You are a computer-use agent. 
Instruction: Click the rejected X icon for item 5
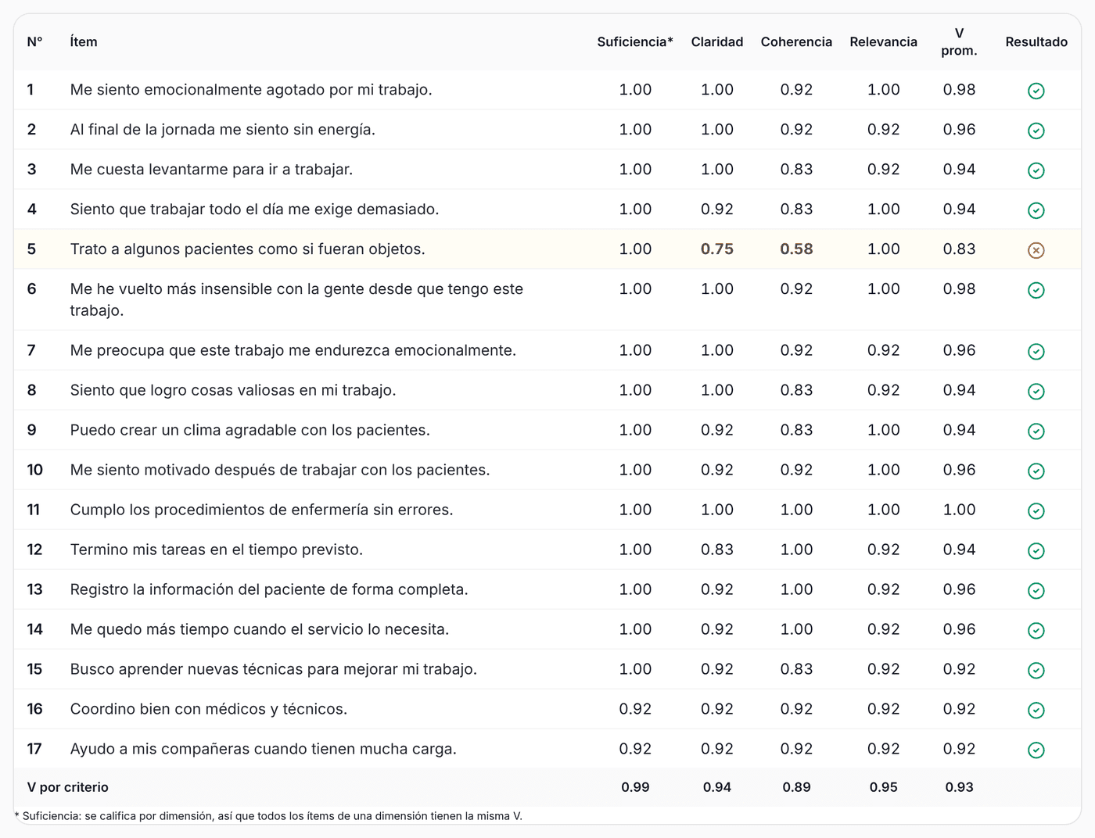coord(1036,250)
